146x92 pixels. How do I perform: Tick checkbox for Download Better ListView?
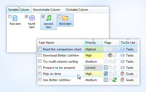[x=40, y=55]
